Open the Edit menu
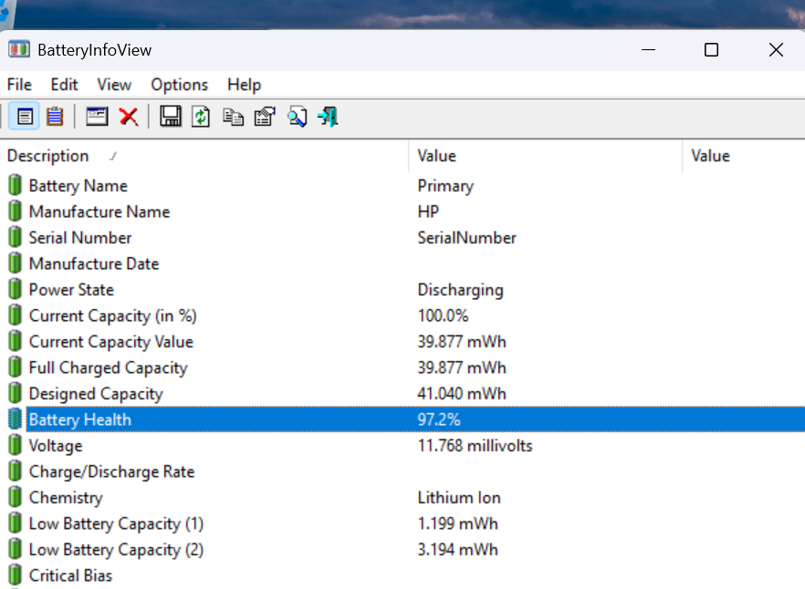The height and width of the screenshot is (589, 805). (x=64, y=85)
